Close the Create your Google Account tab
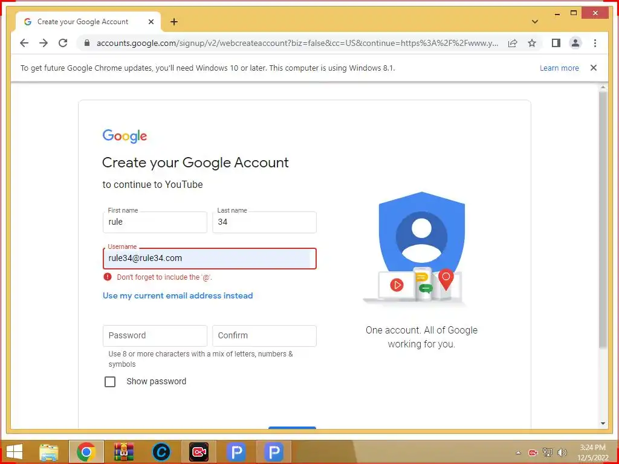This screenshot has height=464, width=619. coord(151,22)
